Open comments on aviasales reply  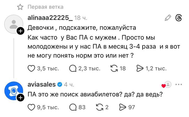73,107
